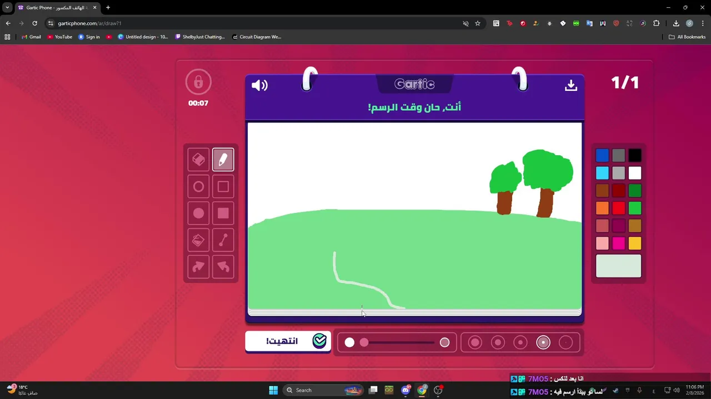Pick the yellow color swatch
Viewport: 711px width, 399px height.
pyautogui.click(x=635, y=243)
